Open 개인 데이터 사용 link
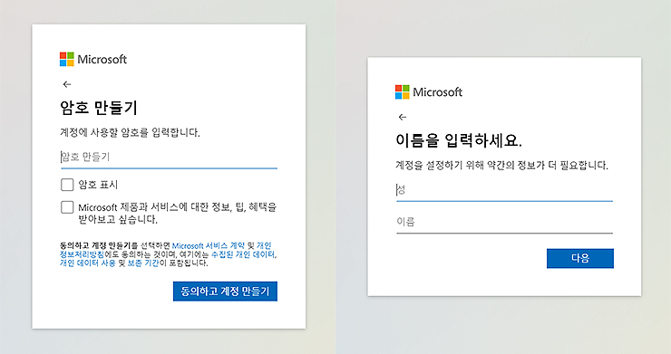671x354 pixels. click(x=87, y=263)
